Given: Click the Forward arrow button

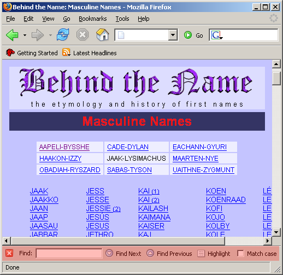Looking at the screenshot, I should [x=38, y=35].
